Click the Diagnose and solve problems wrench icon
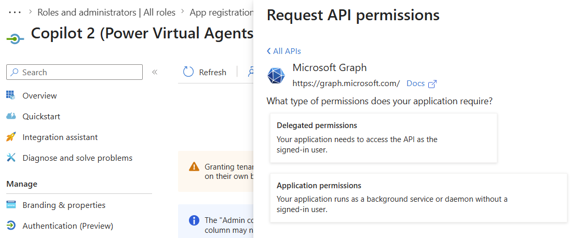Image resolution: width=584 pixels, height=238 pixels. point(11,158)
